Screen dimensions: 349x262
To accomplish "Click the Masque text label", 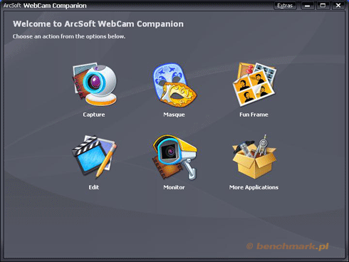I will (x=174, y=115).
